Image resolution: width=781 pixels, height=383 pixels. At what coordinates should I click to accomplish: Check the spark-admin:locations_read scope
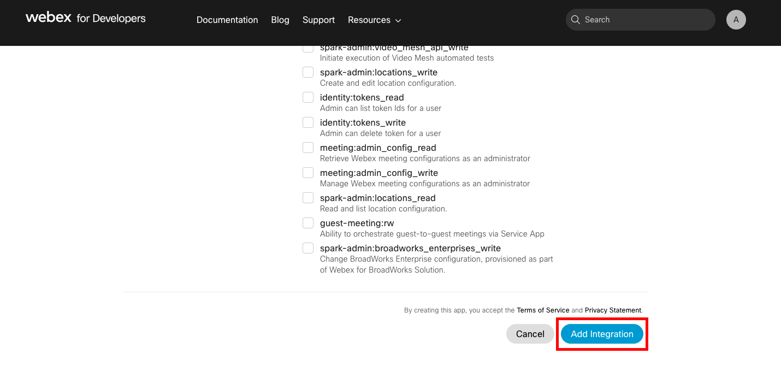(x=308, y=197)
